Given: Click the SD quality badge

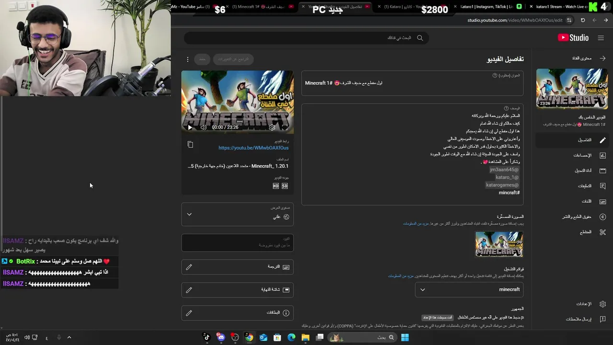Looking at the screenshot, I should (x=284, y=186).
